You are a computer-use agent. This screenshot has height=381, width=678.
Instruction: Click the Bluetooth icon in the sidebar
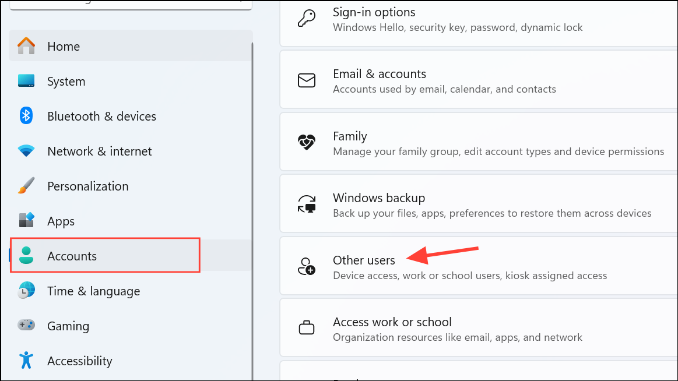[x=26, y=116]
